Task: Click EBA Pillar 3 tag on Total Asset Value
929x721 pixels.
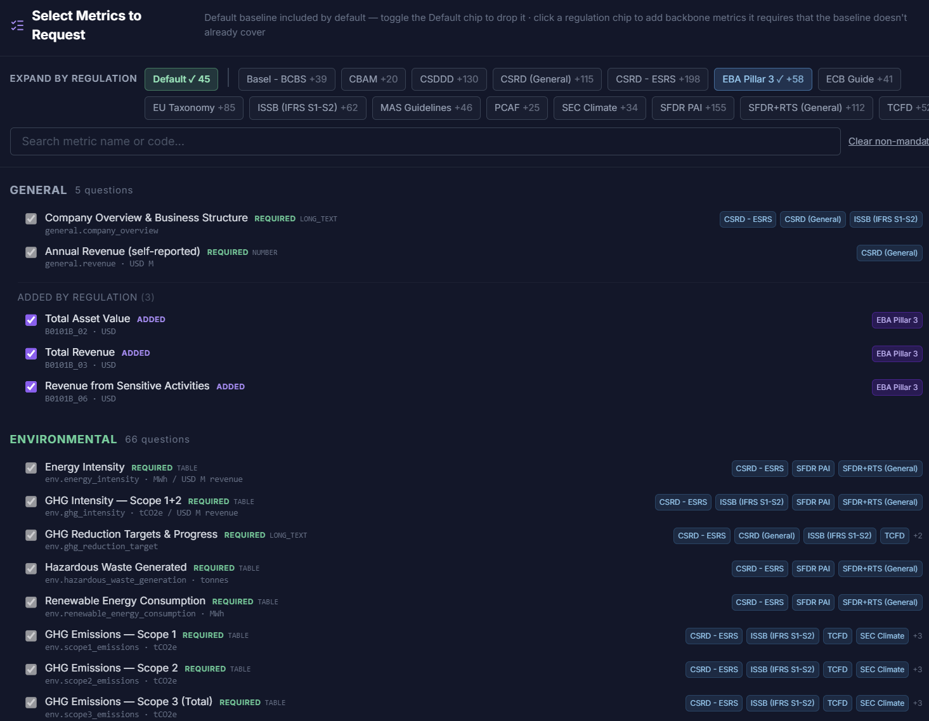Action: click(x=897, y=320)
